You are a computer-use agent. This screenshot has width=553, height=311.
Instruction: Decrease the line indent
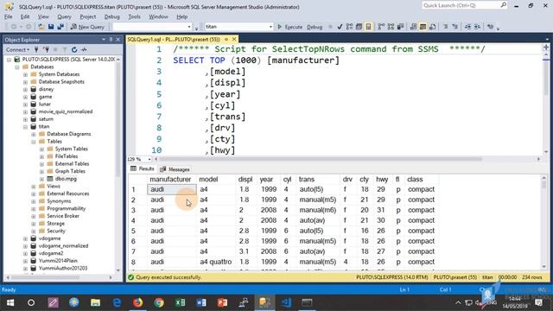[467, 27]
